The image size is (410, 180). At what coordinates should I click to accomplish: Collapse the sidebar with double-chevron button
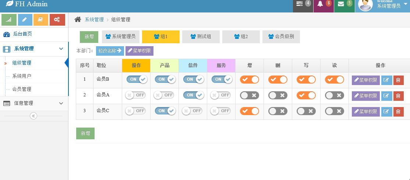(33, 116)
